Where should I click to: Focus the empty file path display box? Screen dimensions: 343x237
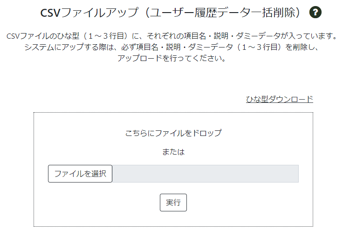(206, 174)
